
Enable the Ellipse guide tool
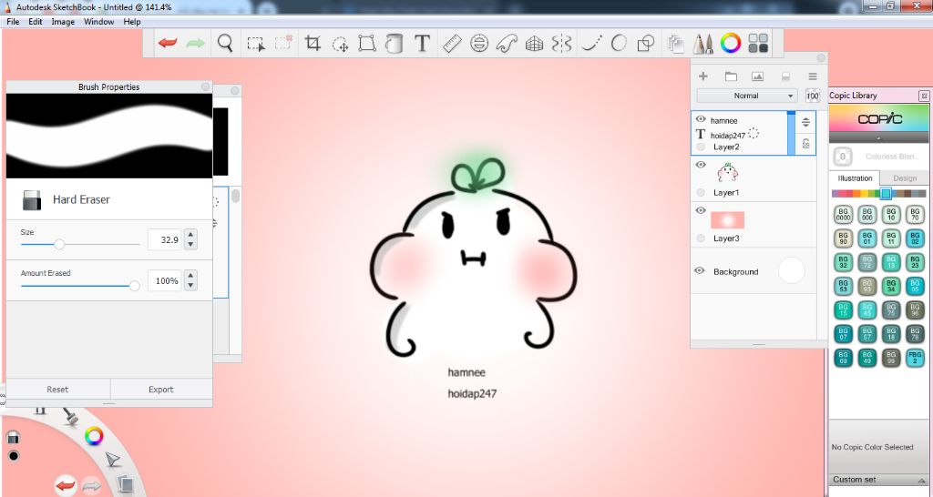tap(479, 44)
